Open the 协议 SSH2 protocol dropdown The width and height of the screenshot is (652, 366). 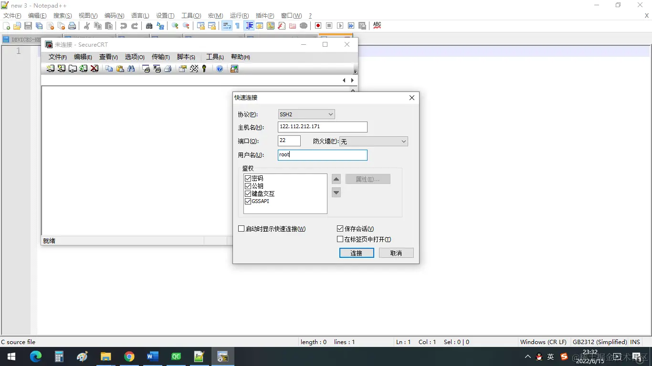(x=306, y=114)
